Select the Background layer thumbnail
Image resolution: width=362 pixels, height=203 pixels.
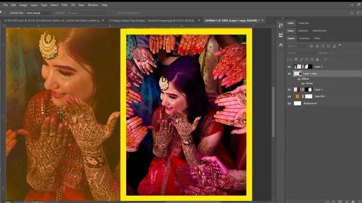click(x=298, y=103)
